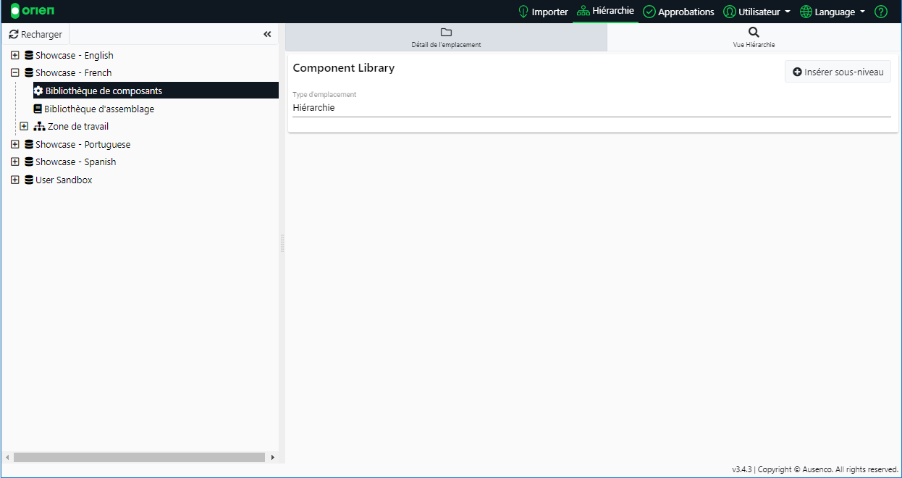
Task: Click the hierarchy icon beside Zone de travail
Action: pyautogui.click(x=39, y=127)
